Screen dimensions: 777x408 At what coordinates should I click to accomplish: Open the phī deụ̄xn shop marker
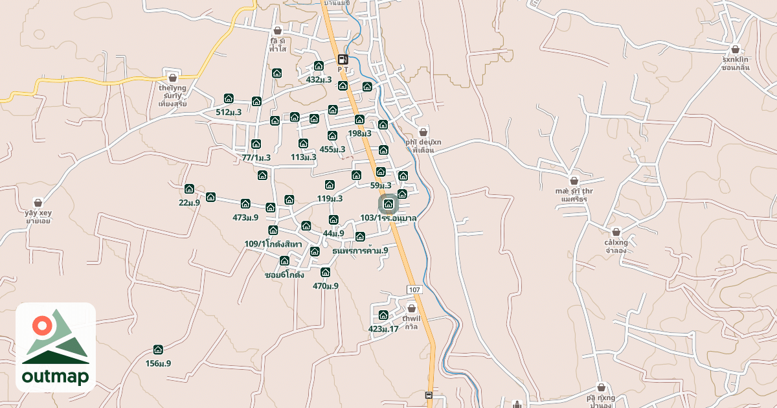(x=423, y=132)
